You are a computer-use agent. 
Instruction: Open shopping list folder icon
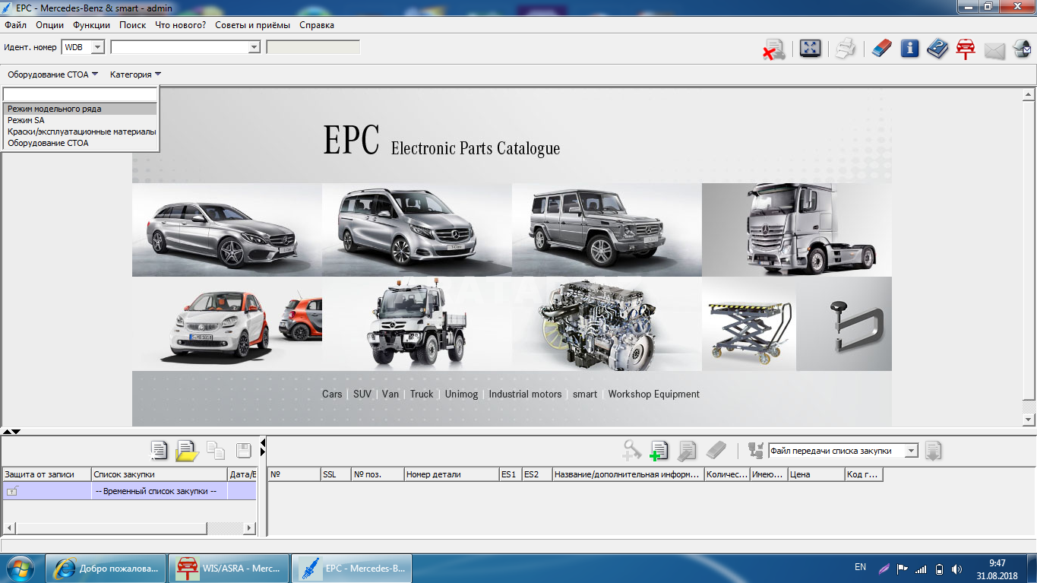(187, 451)
